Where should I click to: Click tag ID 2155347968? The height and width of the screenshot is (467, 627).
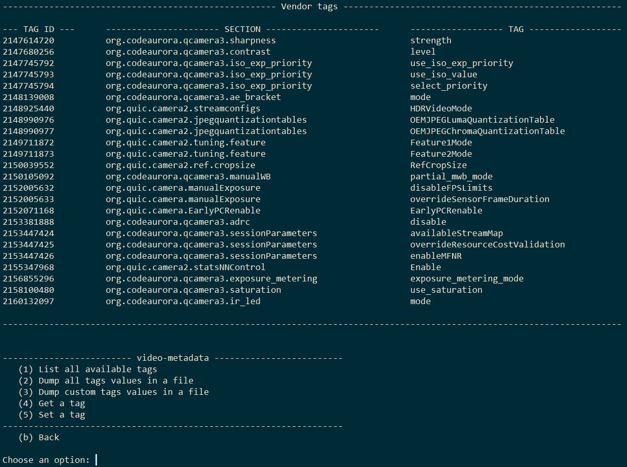[28, 267]
